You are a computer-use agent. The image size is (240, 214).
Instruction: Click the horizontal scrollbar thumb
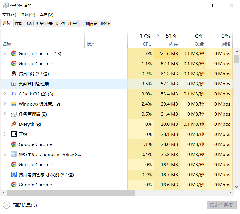[71, 193]
